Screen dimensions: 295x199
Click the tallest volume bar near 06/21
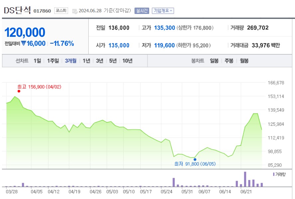tap(245, 179)
